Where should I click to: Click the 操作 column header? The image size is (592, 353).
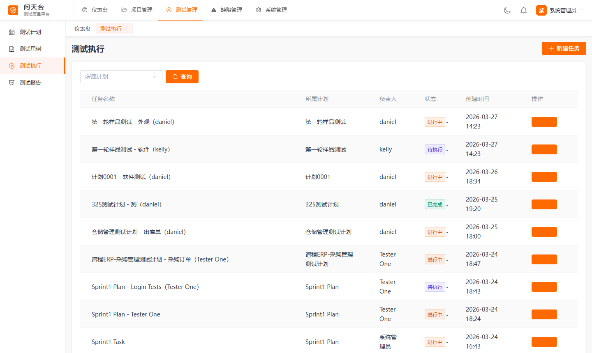[537, 99]
